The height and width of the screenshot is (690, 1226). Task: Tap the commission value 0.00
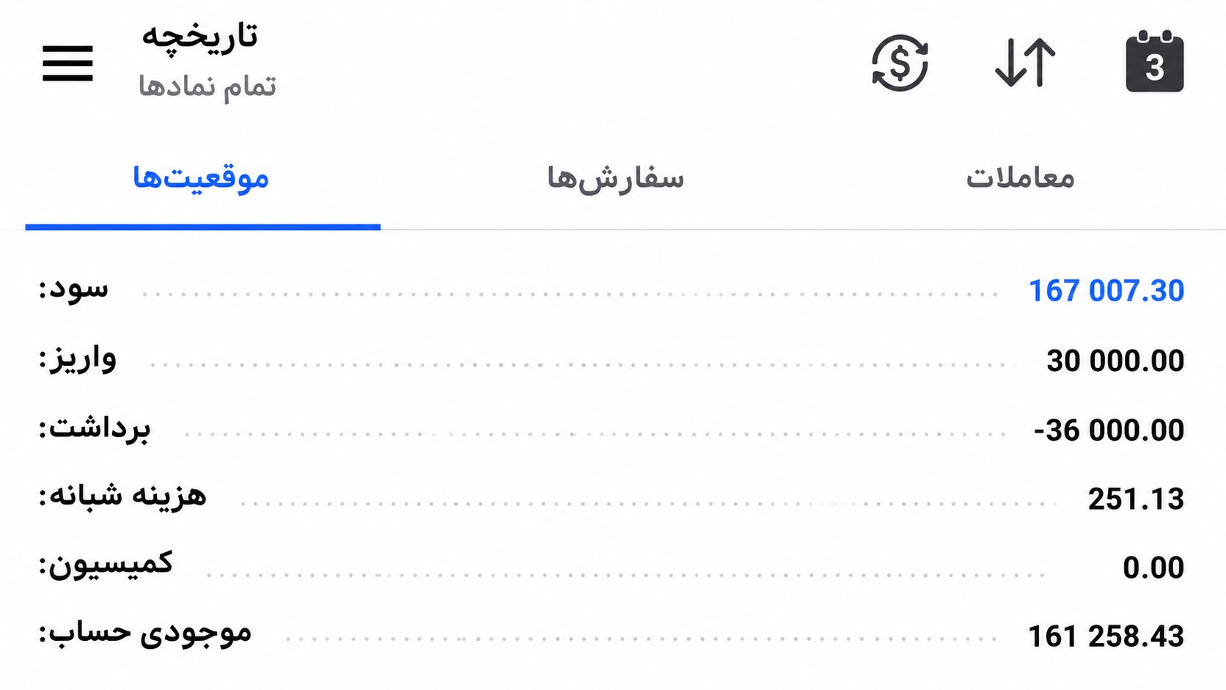(1153, 568)
